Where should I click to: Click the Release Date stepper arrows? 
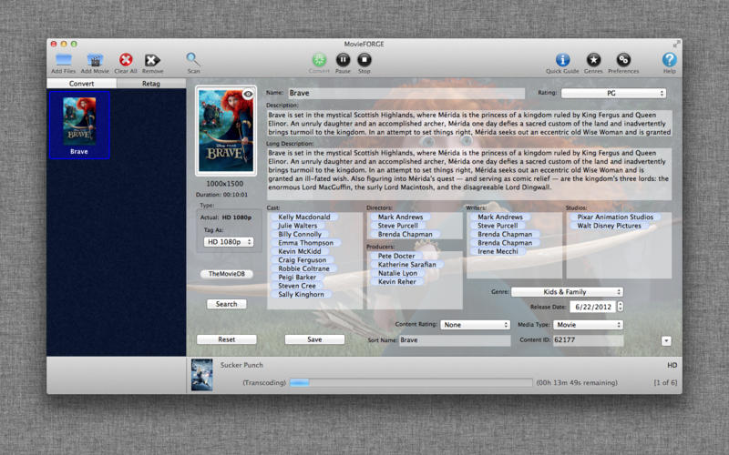(621, 307)
